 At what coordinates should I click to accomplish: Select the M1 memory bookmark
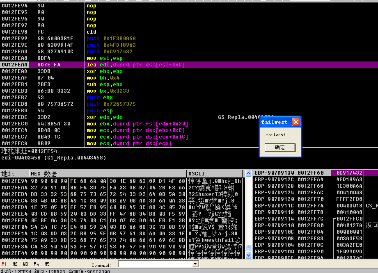click(4, 264)
